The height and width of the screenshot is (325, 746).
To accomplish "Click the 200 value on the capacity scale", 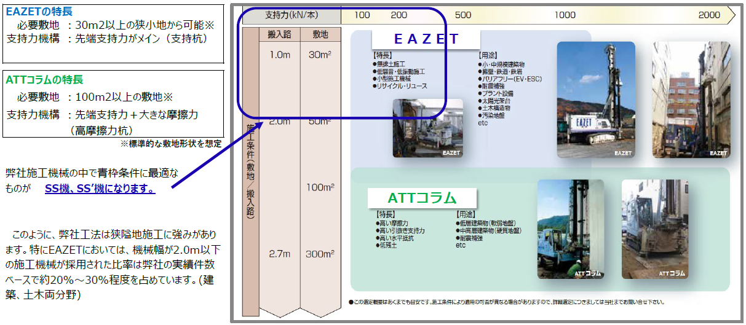I will pyautogui.click(x=399, y=15).
